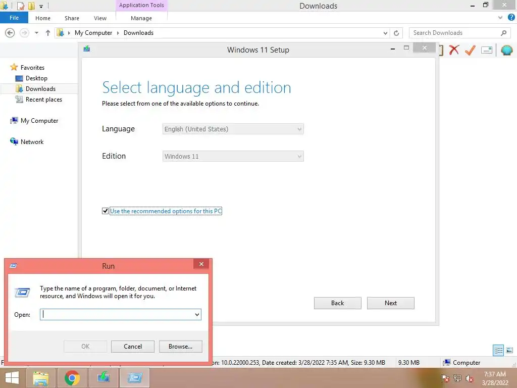Uncheck Use the recommended options for this PC
517x388 pixels.
tap(105, 211)
